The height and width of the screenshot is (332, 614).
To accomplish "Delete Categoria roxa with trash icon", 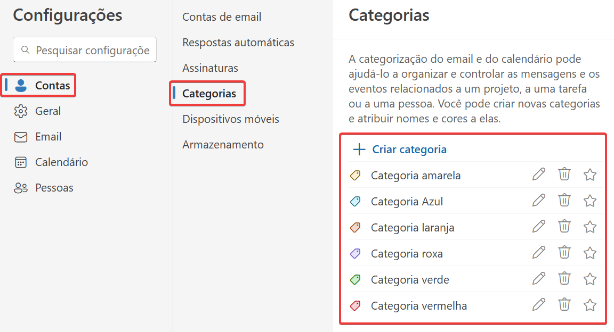I will coord(564,252).
